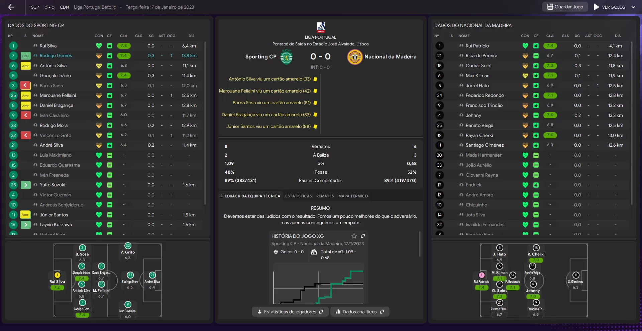
Task: Click the Dados analíticos button
Action: coord(360,312)
